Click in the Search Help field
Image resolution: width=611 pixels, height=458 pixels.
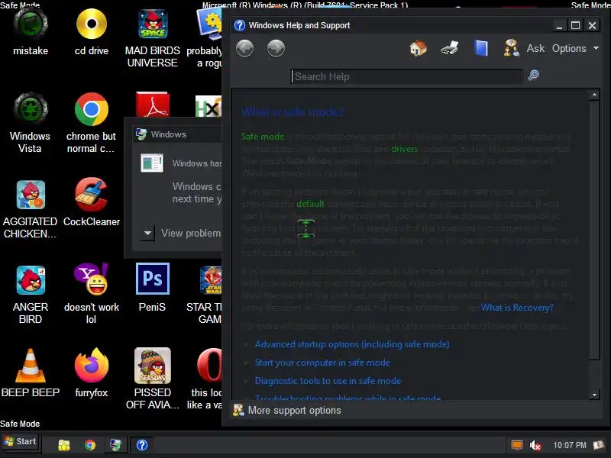coord(406,77)
